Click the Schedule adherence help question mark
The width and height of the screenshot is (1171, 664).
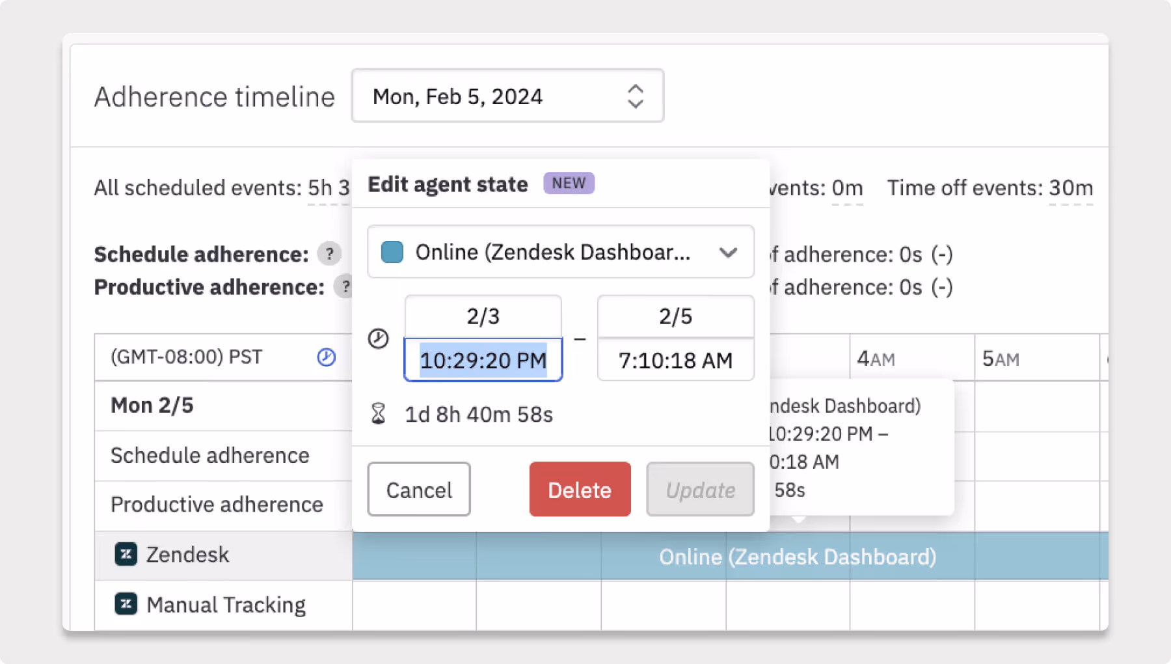[329, 254]
